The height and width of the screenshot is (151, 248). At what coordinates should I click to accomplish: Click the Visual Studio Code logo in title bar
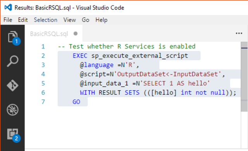click(8, 7)
